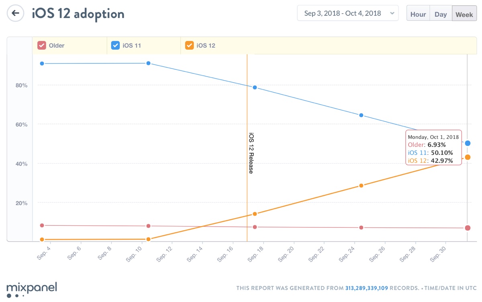
Task: Click the iOS 12 adoption title
Action: pyautogui.click(x=78, y=14)
